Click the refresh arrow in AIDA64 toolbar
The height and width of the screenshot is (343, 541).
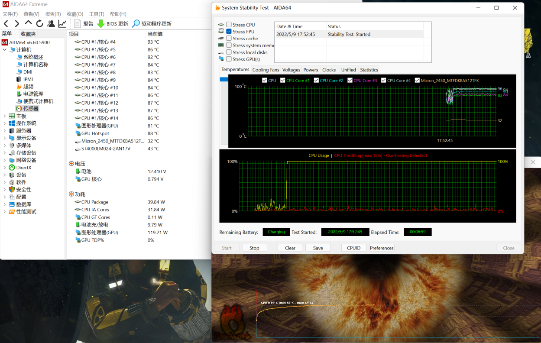point(39,24)
